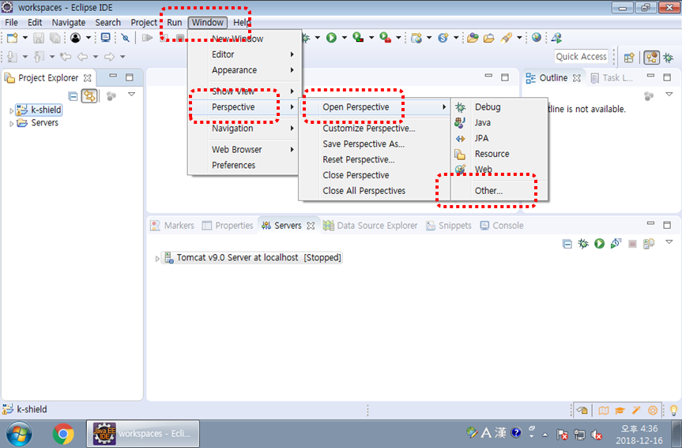Select Tomcat v9.0 Server at localhost
Screen dimensions: 682x448
click(x=252, y=258)
